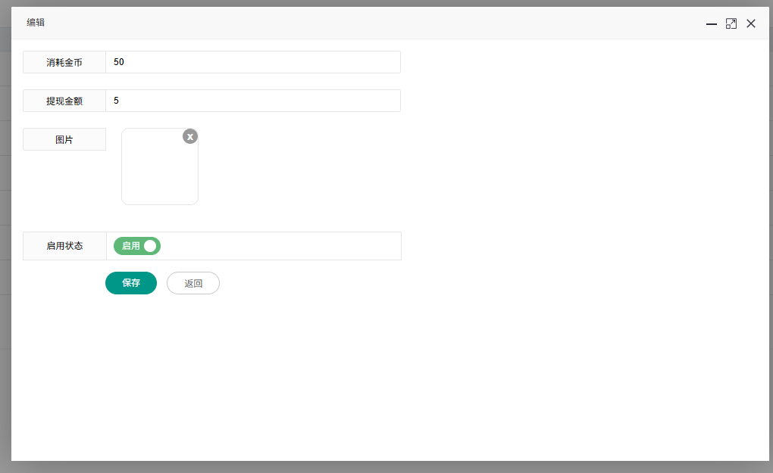Click into the 提现金额 input field

252,101
